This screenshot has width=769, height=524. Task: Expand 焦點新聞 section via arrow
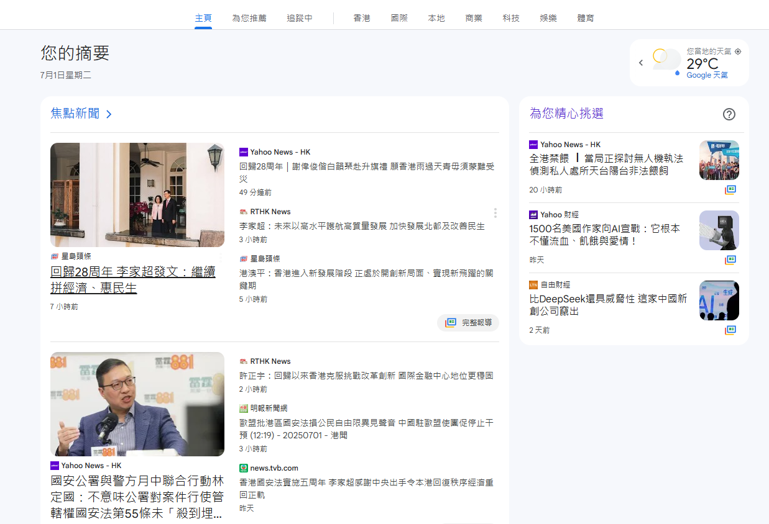click(109, 114)
